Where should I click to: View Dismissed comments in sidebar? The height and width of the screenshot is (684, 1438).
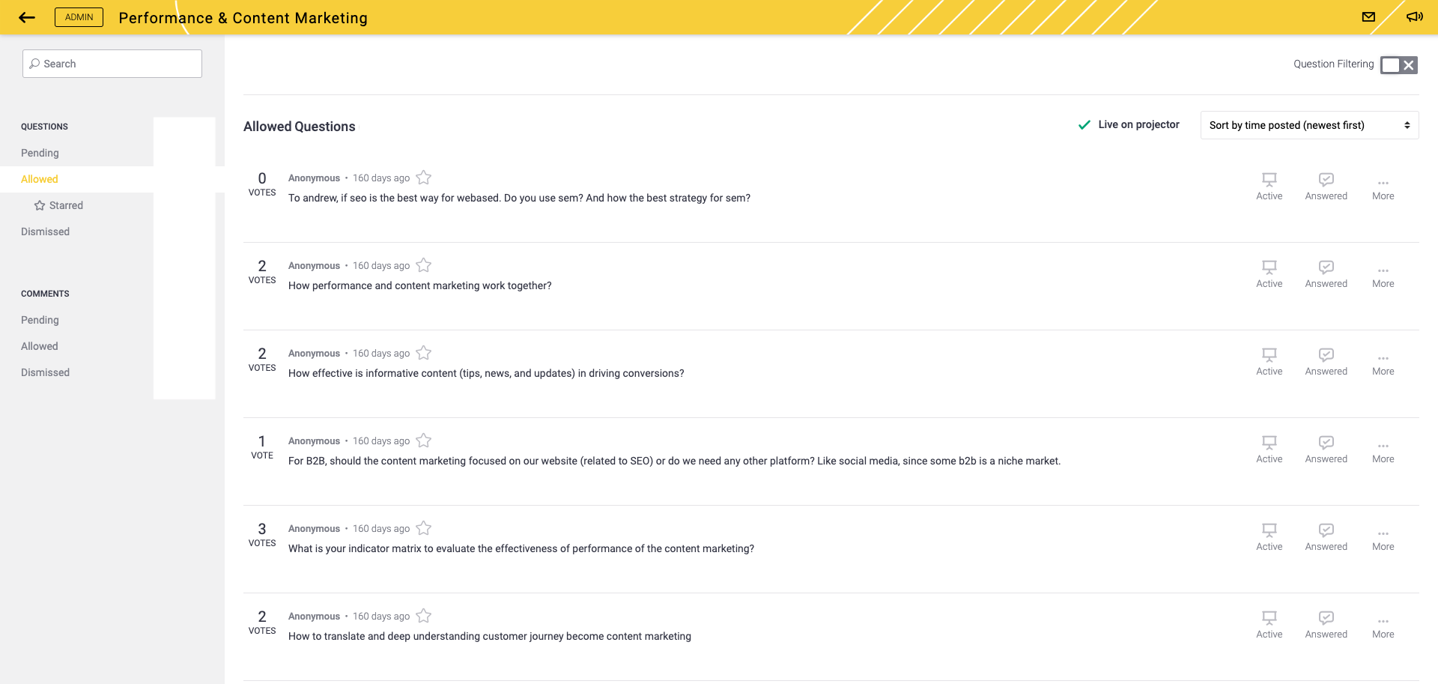(45, 372)
